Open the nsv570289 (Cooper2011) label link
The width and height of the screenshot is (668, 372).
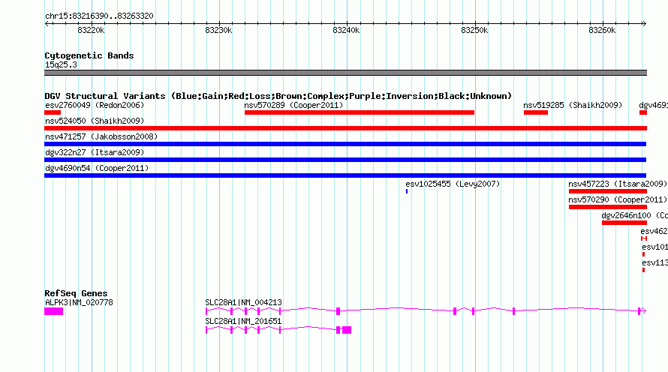293,105
